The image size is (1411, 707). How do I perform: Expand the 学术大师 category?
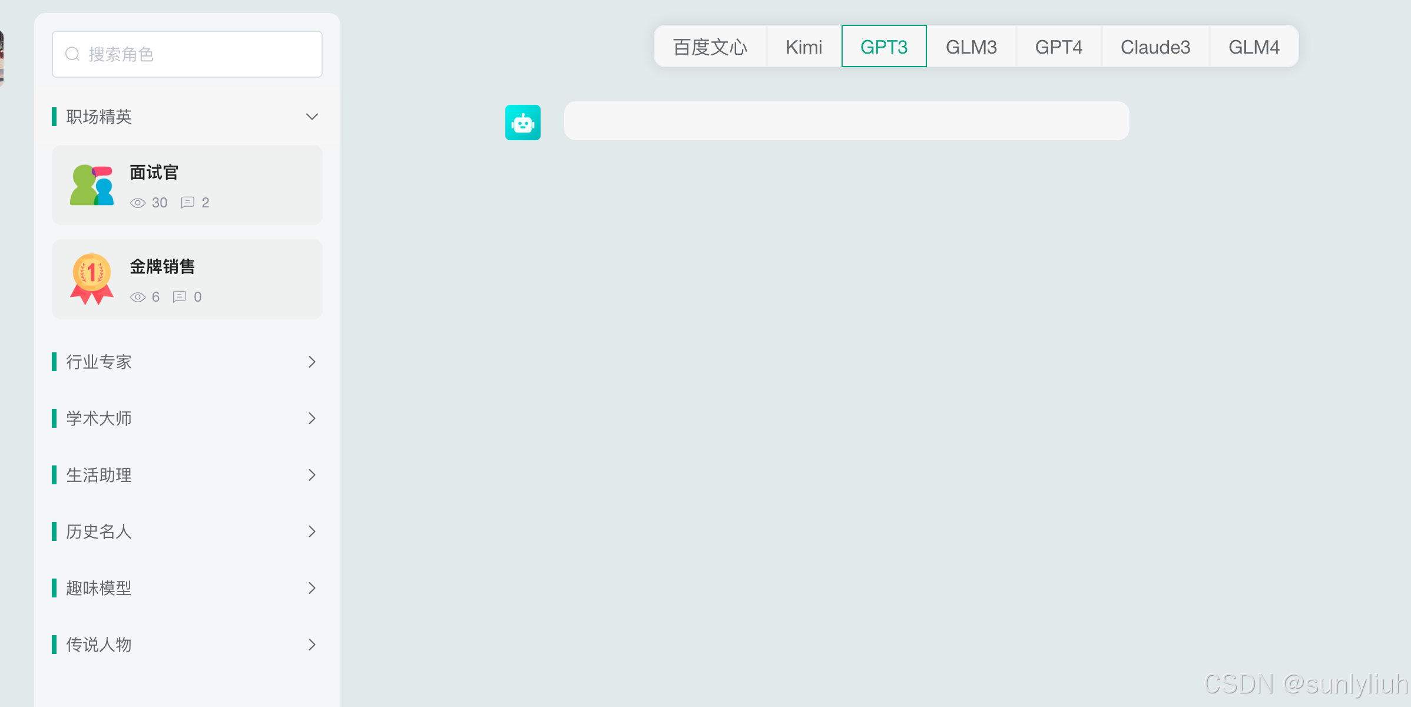point(312,418)
